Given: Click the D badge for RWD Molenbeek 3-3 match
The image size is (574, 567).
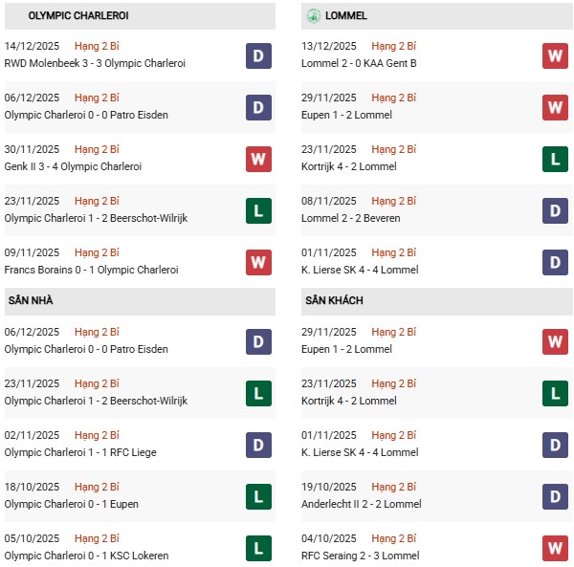Looking at the screenshot, I should click(258, 55).
